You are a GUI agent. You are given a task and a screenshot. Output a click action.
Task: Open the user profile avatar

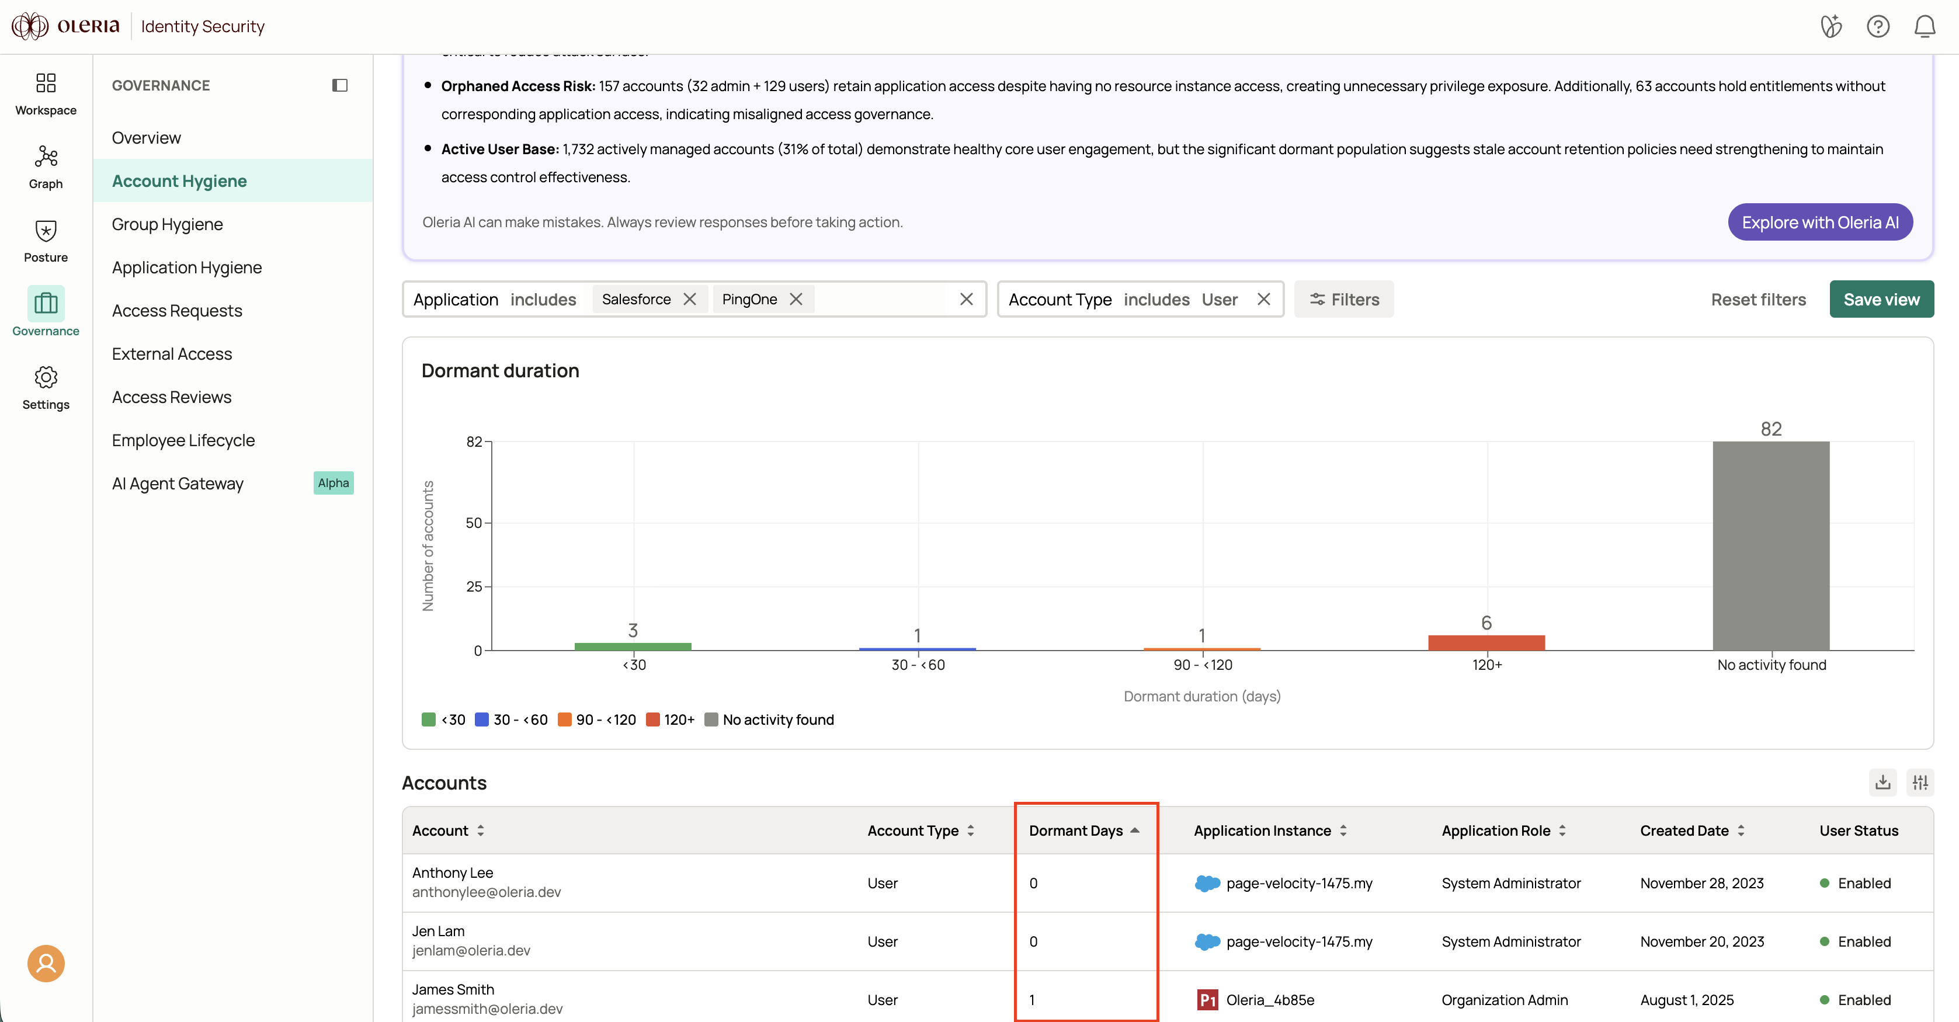click(46, 964)
